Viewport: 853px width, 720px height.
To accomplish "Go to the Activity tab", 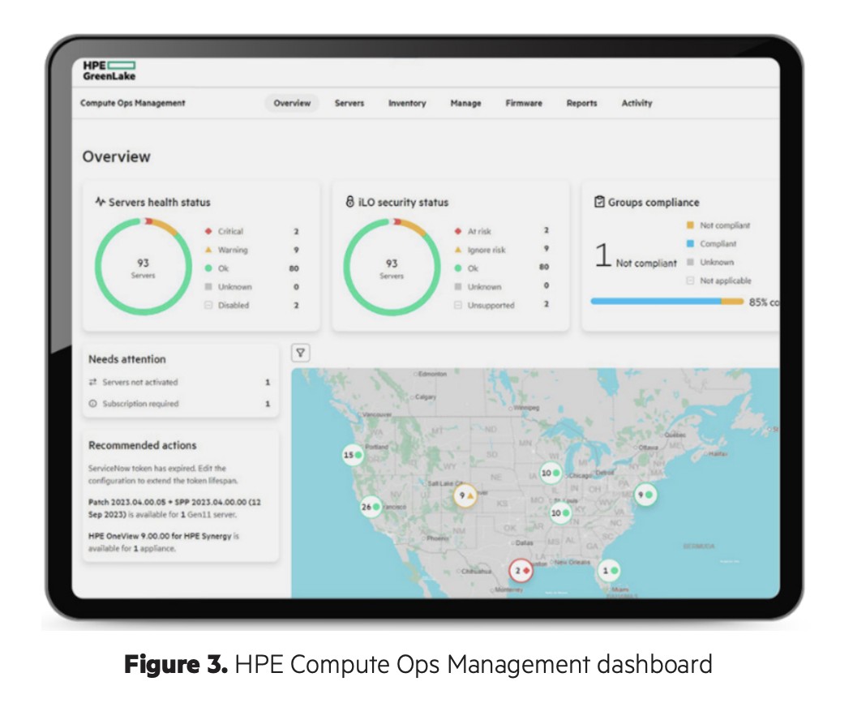I will point(637,104).
